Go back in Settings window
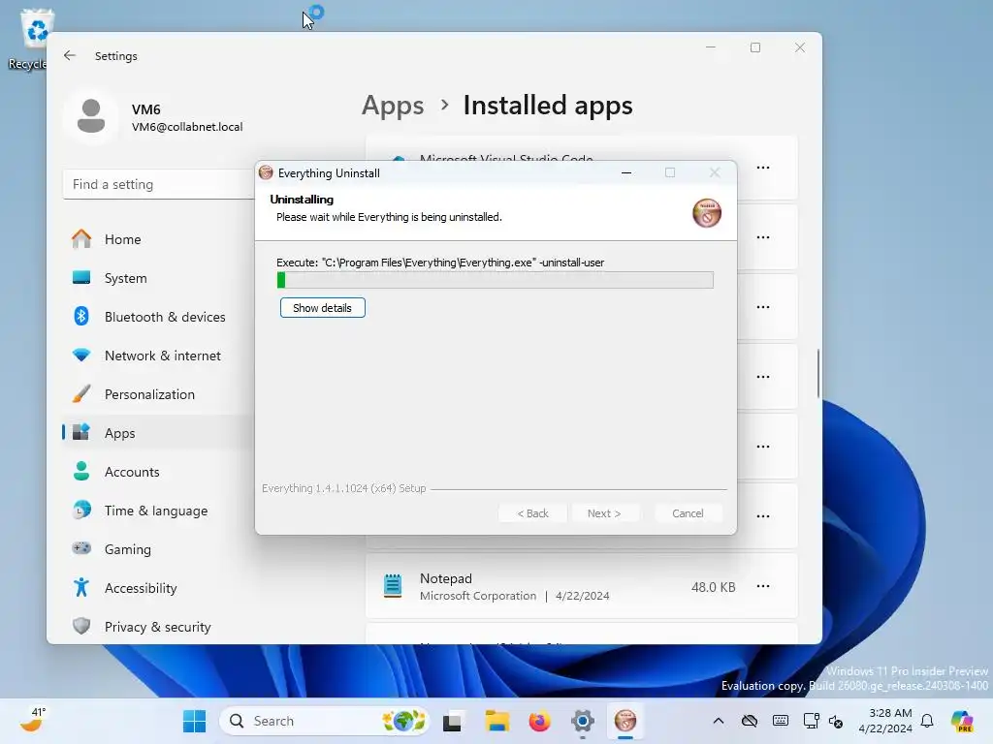This screenshot has height=744, width=993. pyautogui.click(x=70, y=55)
